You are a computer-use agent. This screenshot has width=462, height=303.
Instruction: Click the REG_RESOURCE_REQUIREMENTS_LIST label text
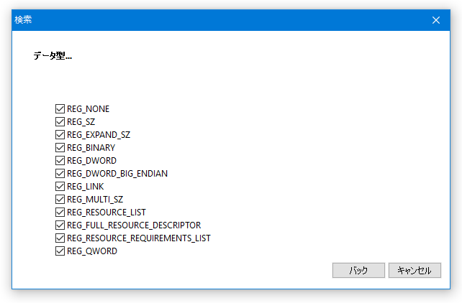pos(139,238)
